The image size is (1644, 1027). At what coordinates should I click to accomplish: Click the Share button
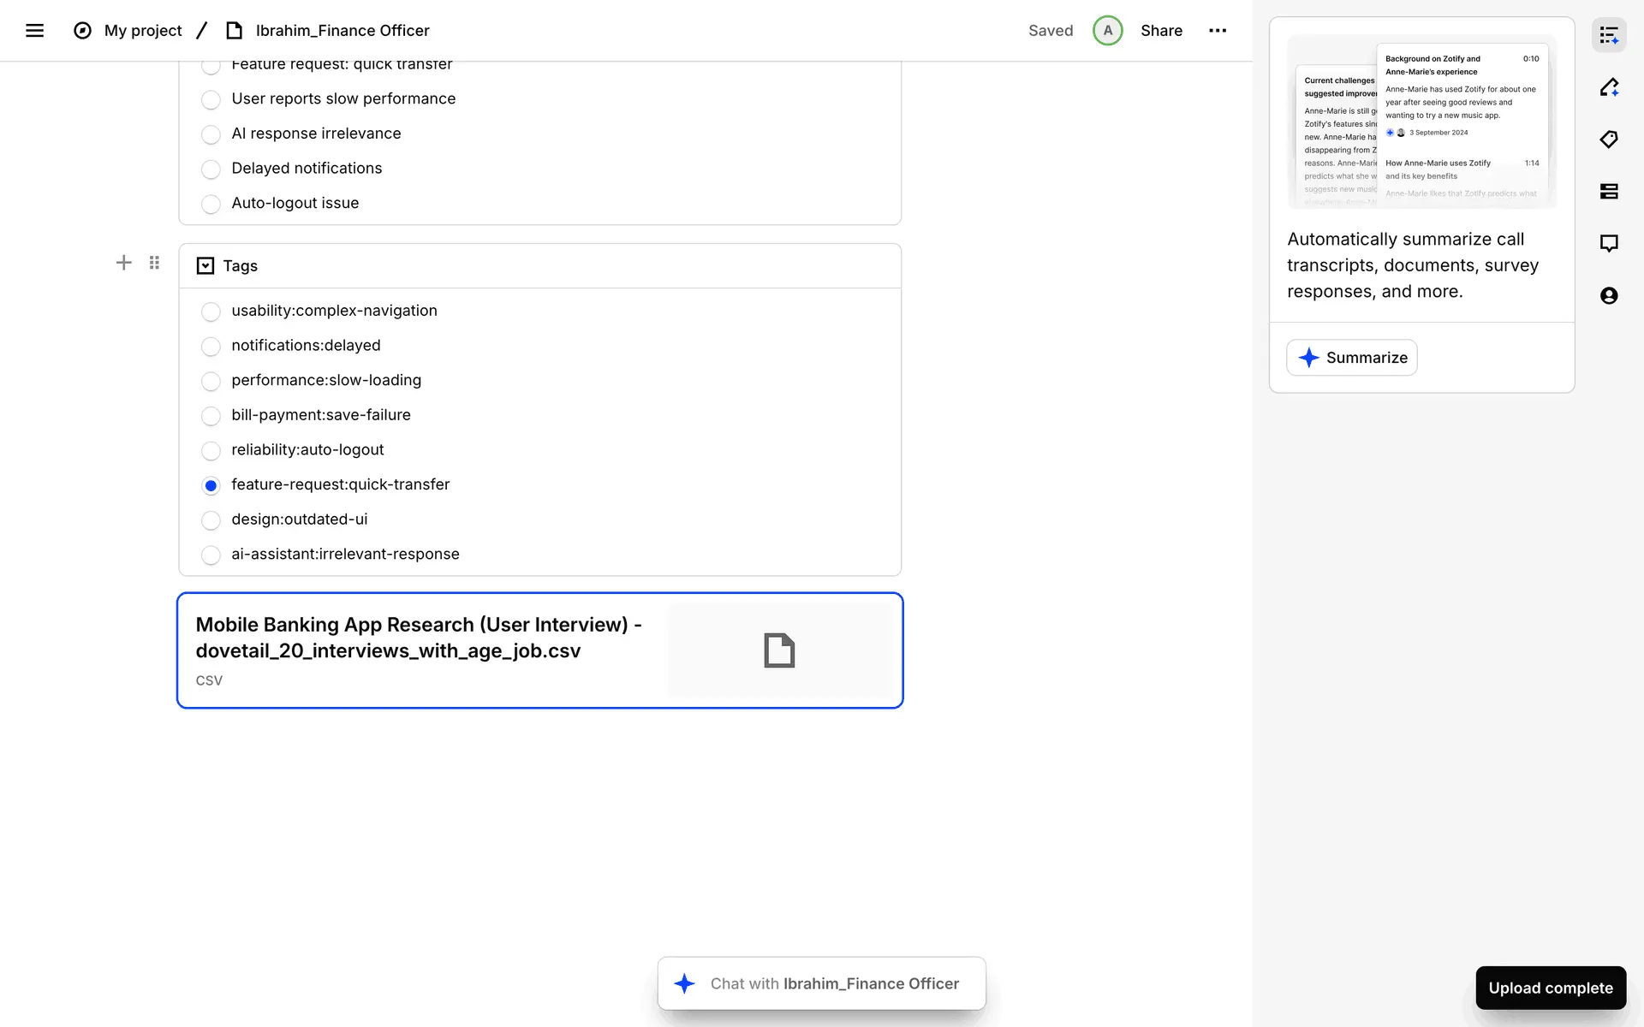tap(1160, 31)
